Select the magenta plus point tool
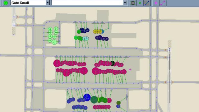199x112 pixels. tap(156, 3)
